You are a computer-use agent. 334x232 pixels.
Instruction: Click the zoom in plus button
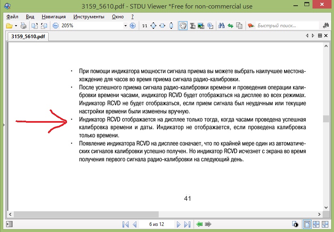coord(132,26)
